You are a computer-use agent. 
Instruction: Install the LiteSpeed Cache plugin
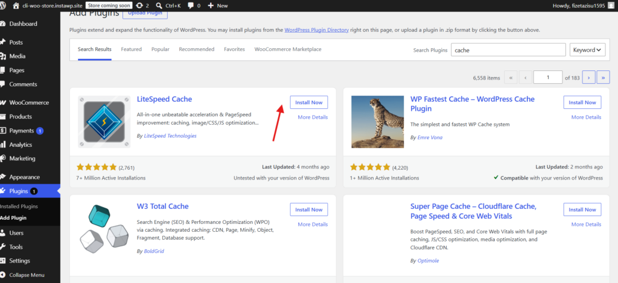pos(309,102)
